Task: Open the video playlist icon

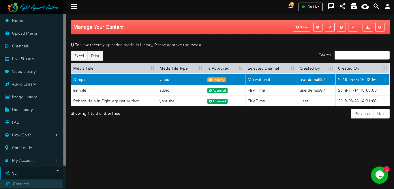Action: click(354, 6)
